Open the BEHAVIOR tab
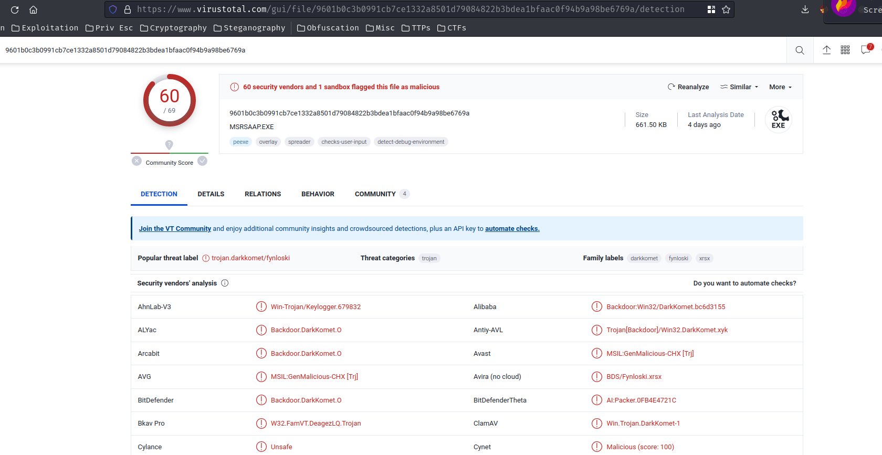Screen dimensions: 882x455 click(x=318, y=194)
